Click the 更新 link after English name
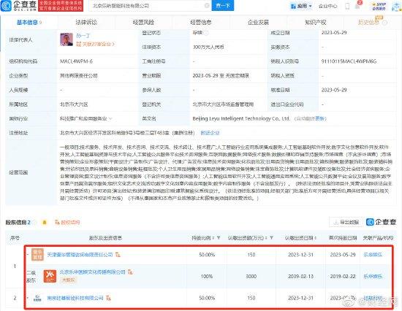This screenshot has width=402, height=311. (319, 118)
